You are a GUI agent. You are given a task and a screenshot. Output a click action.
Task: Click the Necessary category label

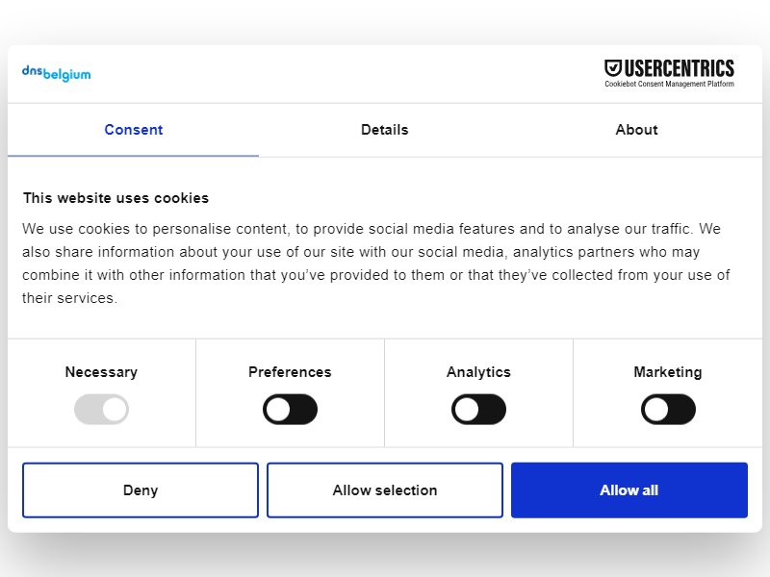101,372
